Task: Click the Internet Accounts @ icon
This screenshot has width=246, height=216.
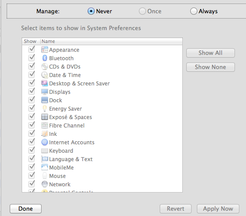Action: pyautogui.click(x=45, y=142)
